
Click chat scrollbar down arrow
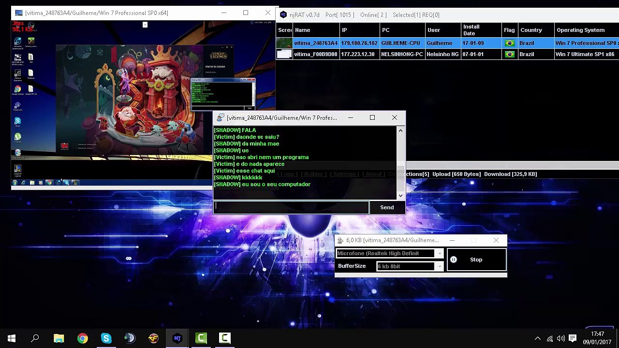400,195
